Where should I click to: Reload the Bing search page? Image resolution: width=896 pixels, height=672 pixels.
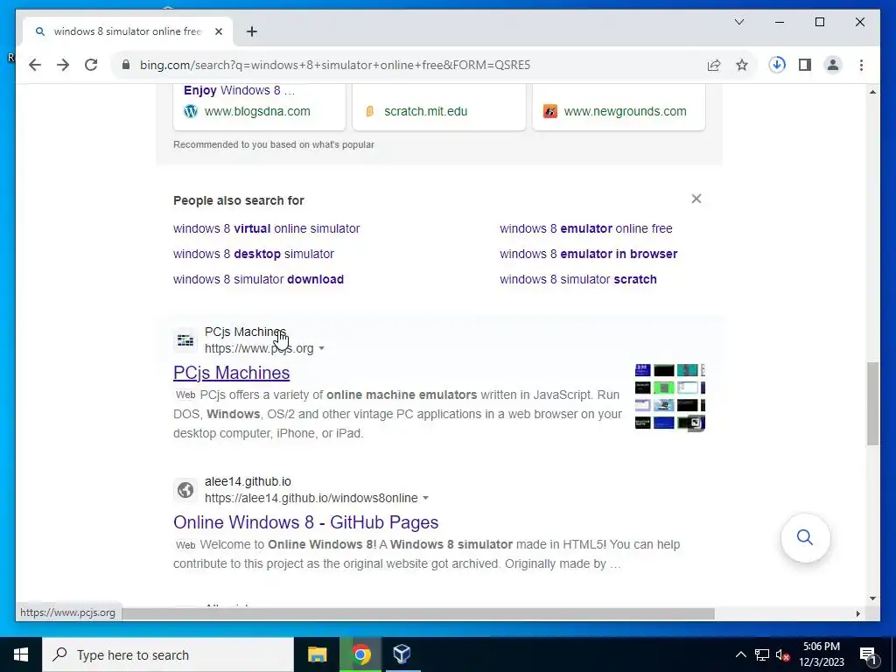(x=91, y=65)
